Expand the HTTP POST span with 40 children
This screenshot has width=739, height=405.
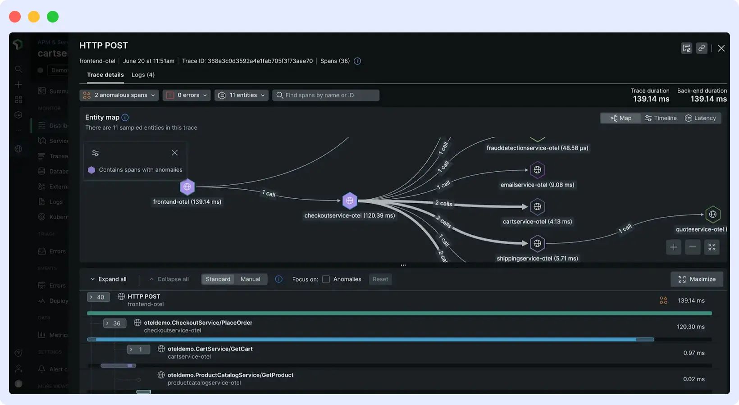pyautogui.click(x=98, y=297)
